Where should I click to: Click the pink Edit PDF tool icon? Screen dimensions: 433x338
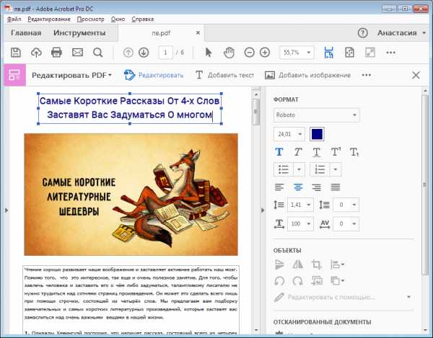point(15,75)
